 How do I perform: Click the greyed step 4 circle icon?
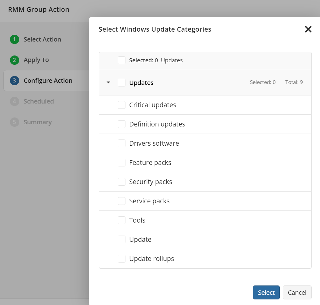pos(15,101)
